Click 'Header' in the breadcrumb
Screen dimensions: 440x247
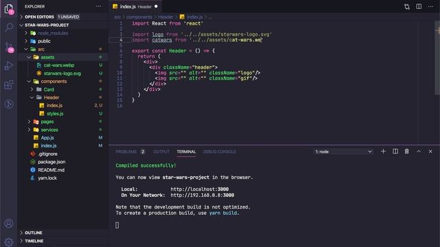click(x=165, y=17)
